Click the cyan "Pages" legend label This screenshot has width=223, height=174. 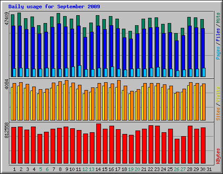218,53
